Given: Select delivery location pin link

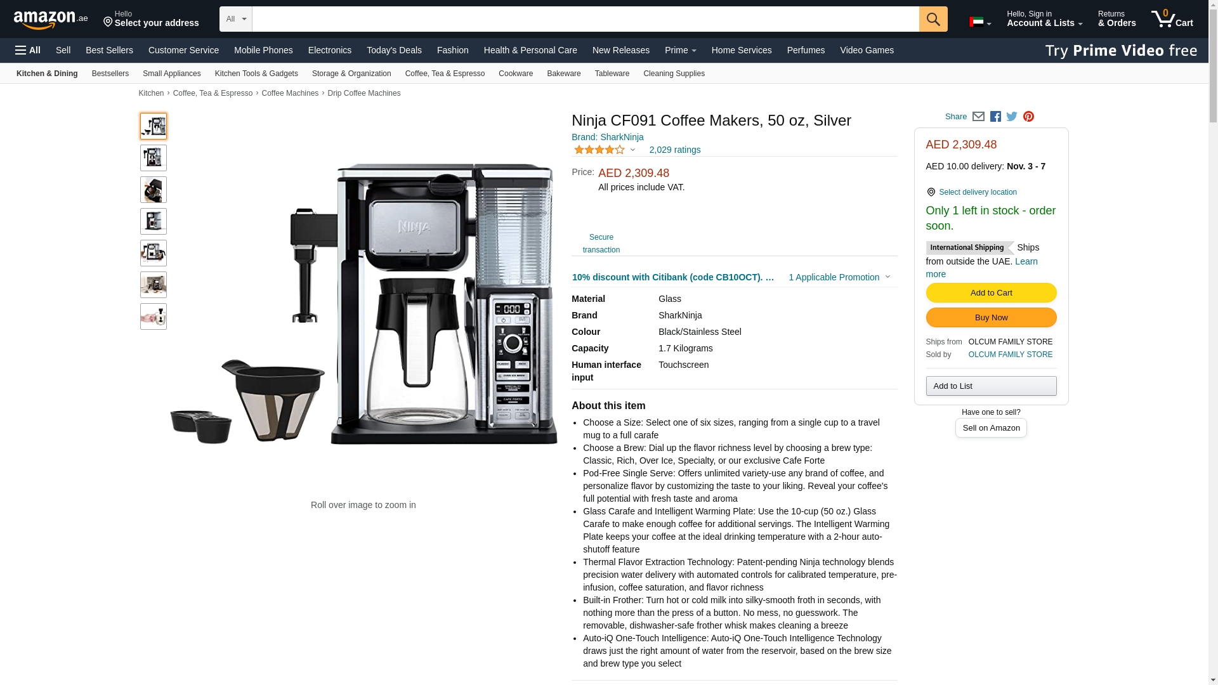Looking at the screenshot, I should (x=971, y=192).
